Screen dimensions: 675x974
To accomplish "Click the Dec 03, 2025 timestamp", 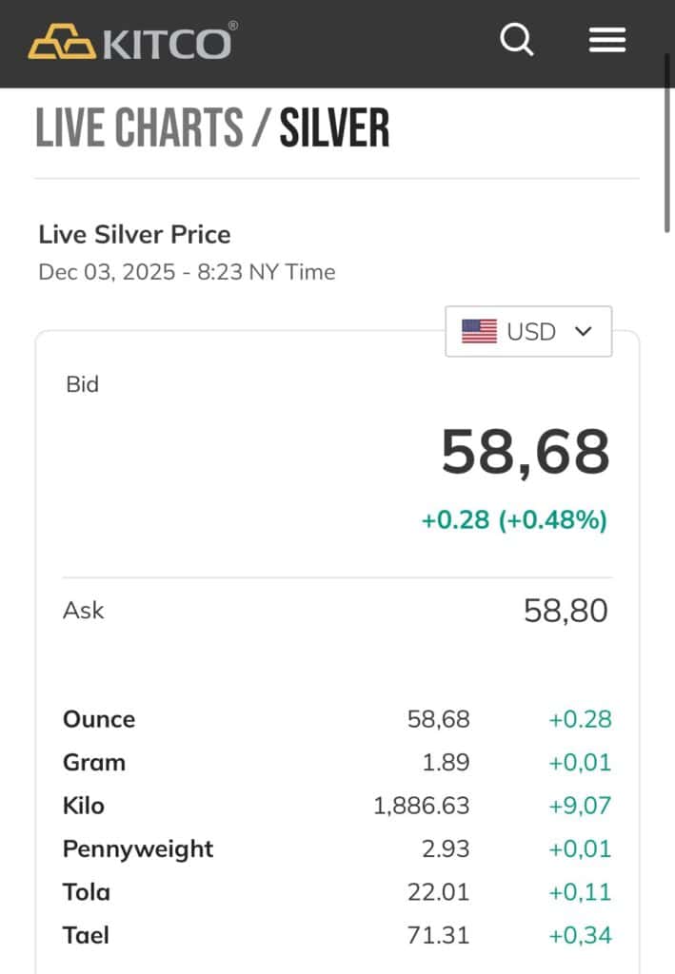I will (x=187, y=272).
